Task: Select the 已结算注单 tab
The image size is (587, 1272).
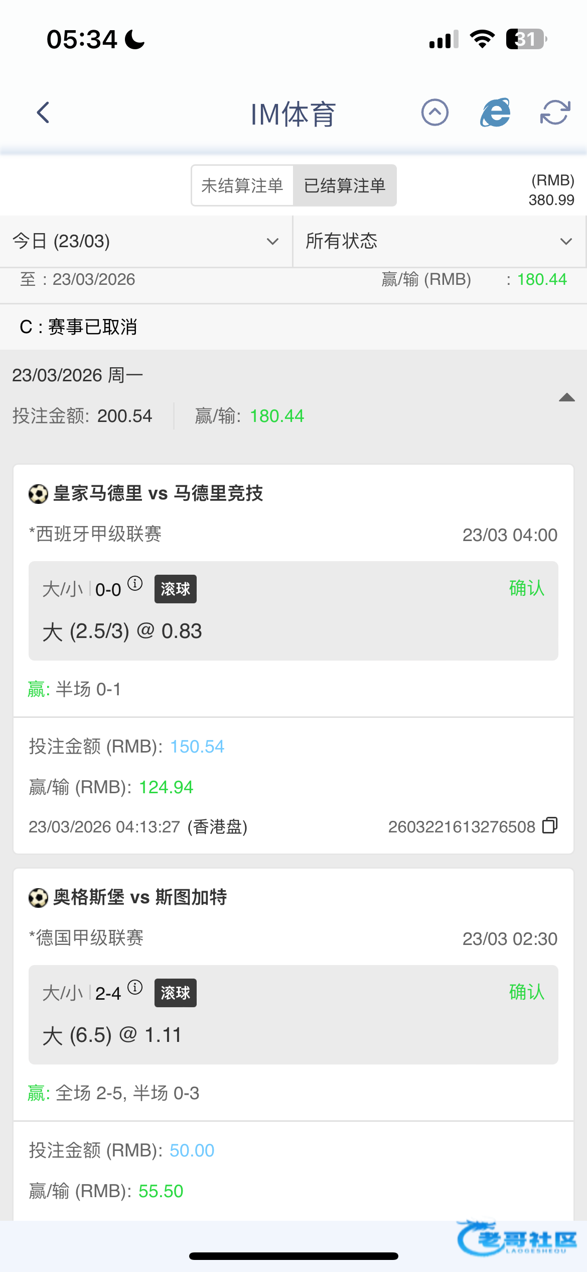Action: tap(345, 186)
